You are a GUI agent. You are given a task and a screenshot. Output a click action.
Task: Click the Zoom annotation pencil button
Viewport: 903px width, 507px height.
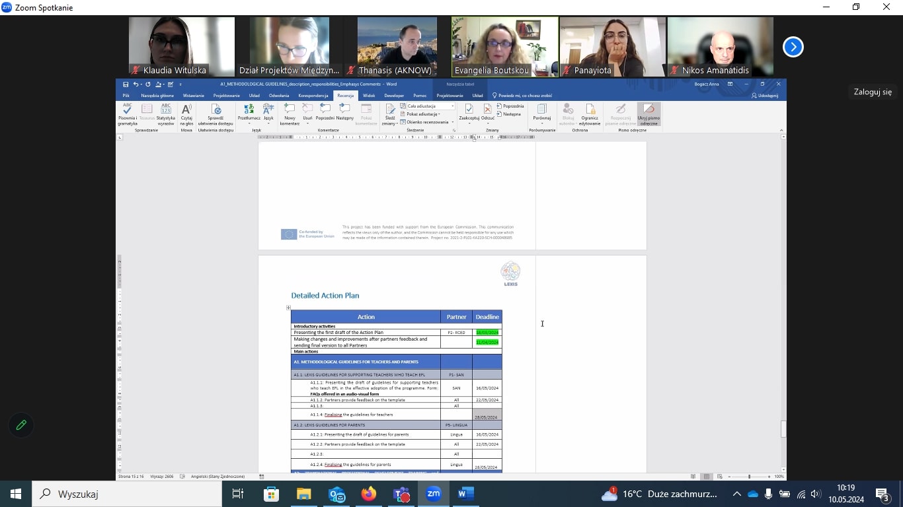[21, 425]
